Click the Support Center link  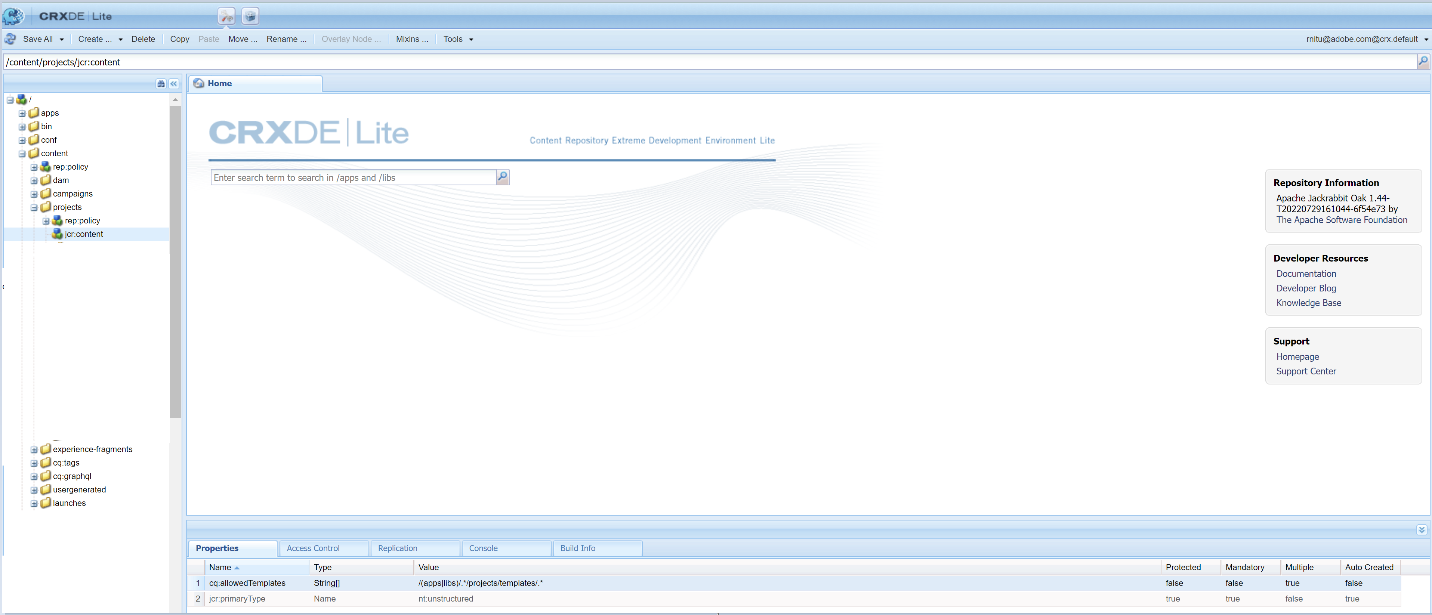(1306, 371)
